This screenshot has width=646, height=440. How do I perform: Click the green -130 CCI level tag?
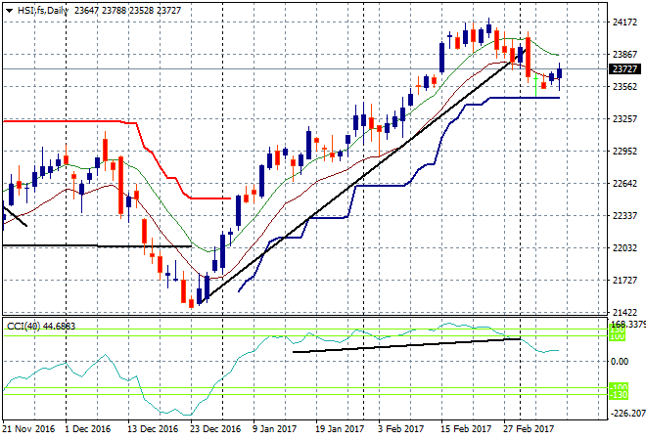click(x=619, y=395)
